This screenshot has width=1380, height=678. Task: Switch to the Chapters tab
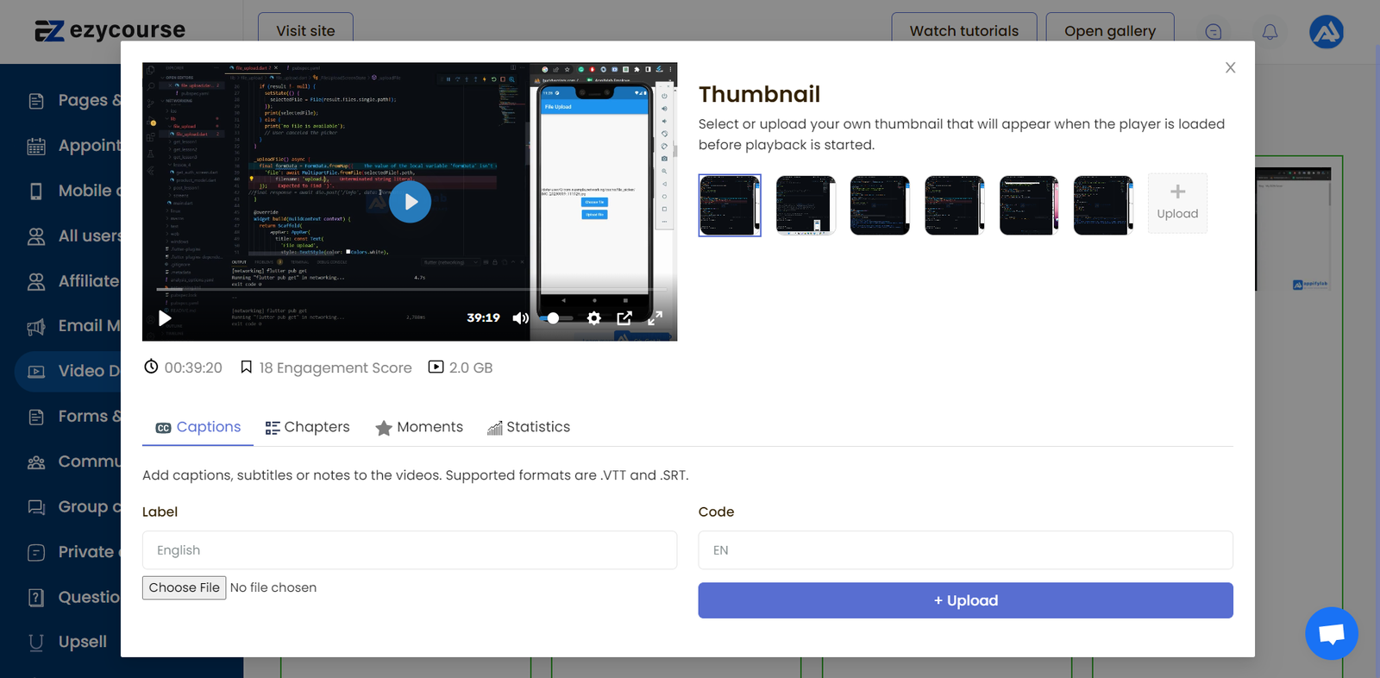[x=308, y=427]
